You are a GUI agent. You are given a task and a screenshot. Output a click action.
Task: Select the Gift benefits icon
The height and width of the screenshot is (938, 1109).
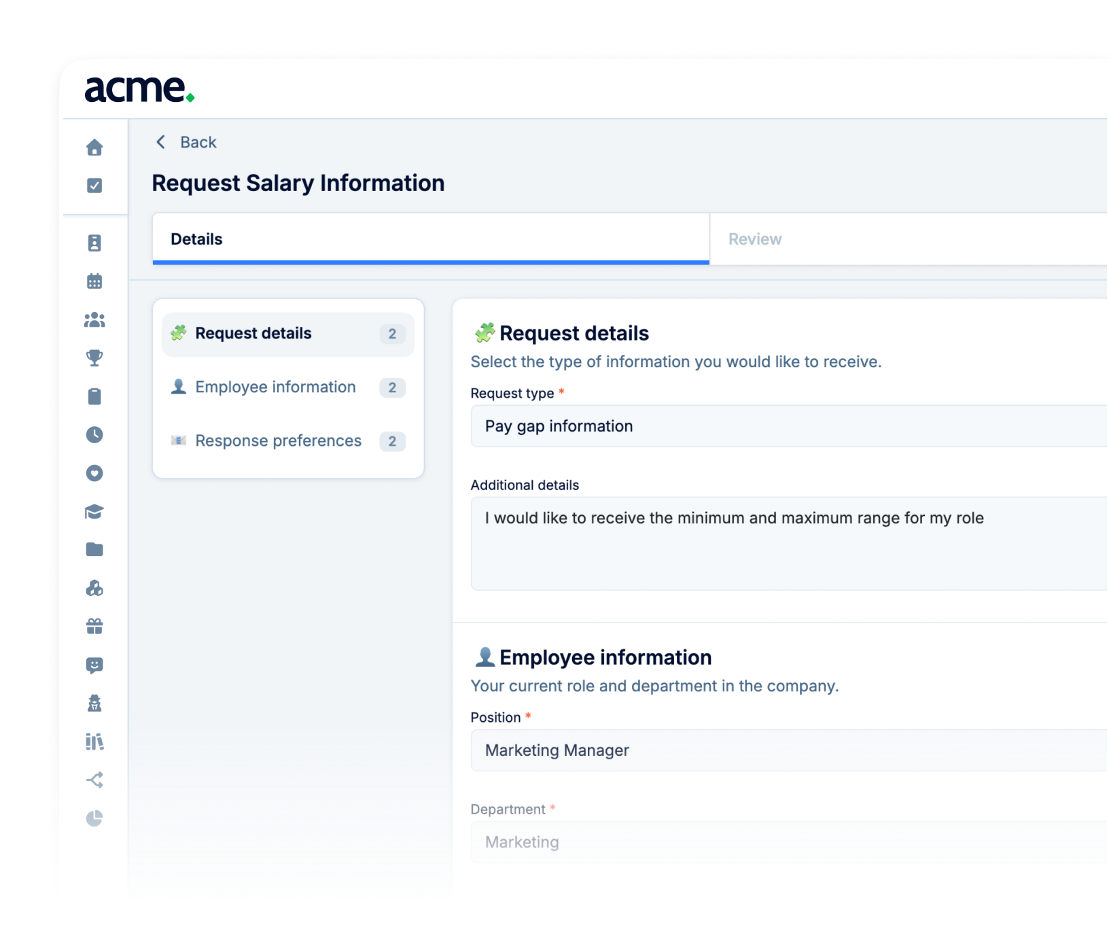point(94,627)
